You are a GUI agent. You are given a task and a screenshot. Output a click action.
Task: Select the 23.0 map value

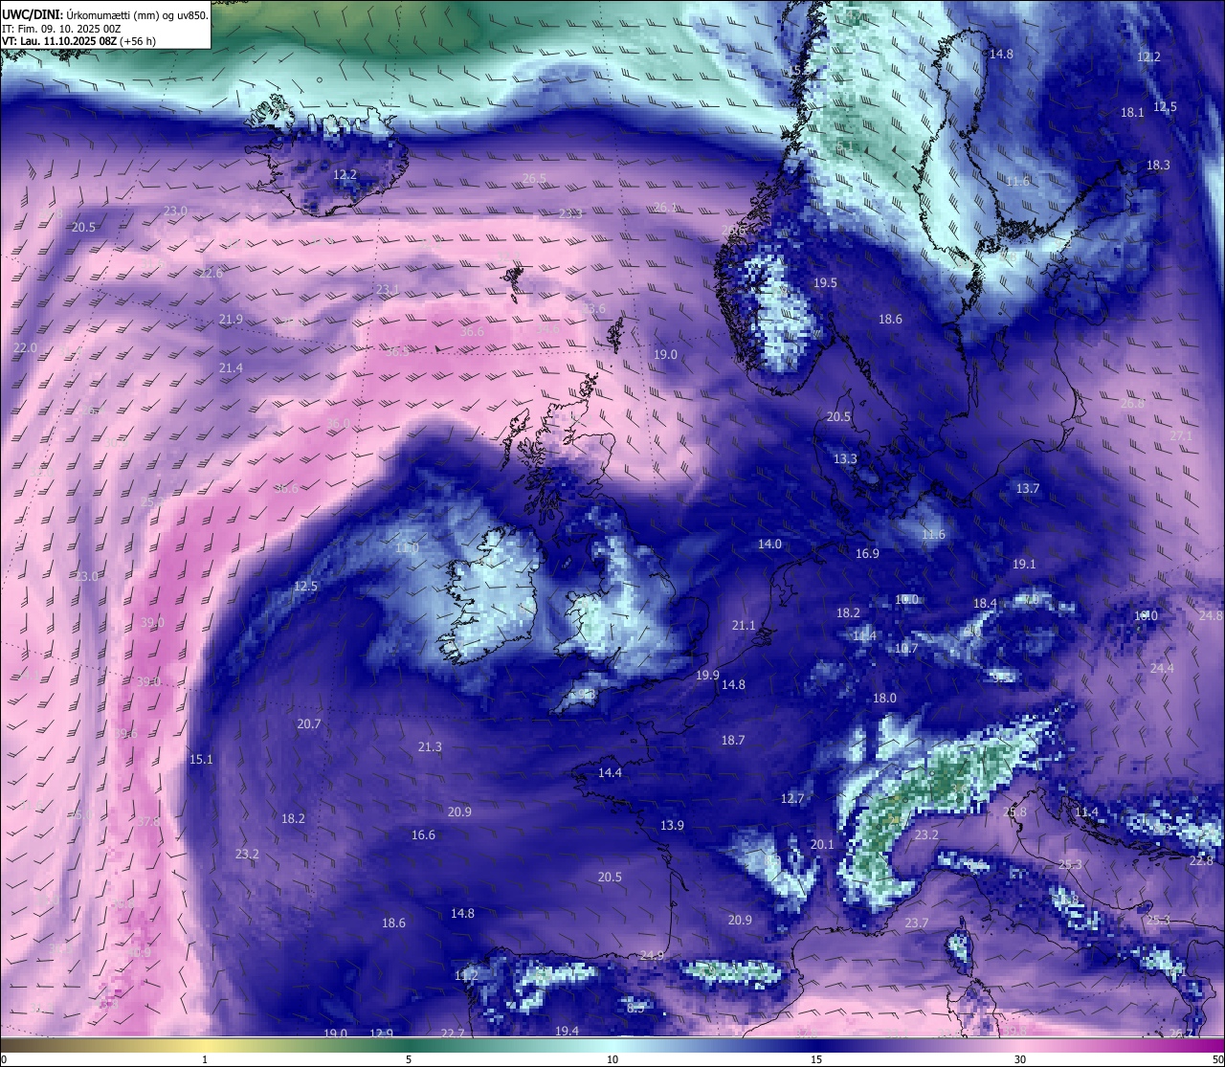pyautogui.click(x=175, y=211)
